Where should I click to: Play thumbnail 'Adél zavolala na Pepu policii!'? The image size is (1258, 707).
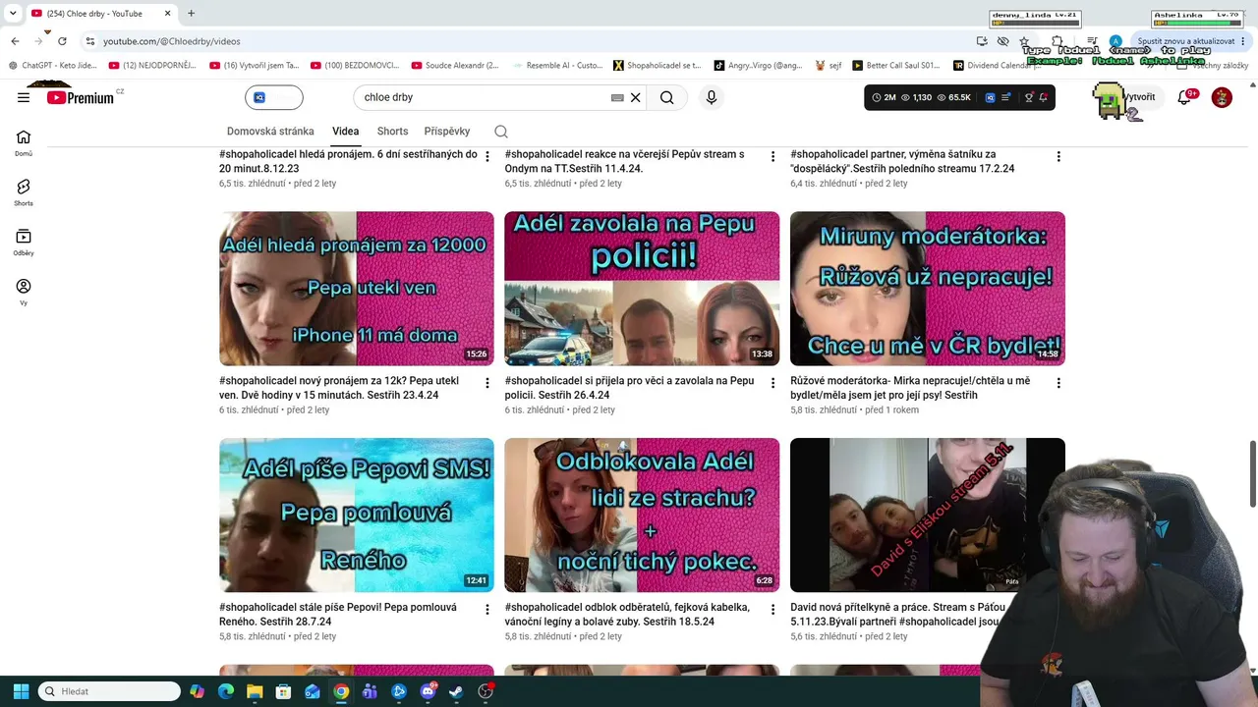coord(642,289)
